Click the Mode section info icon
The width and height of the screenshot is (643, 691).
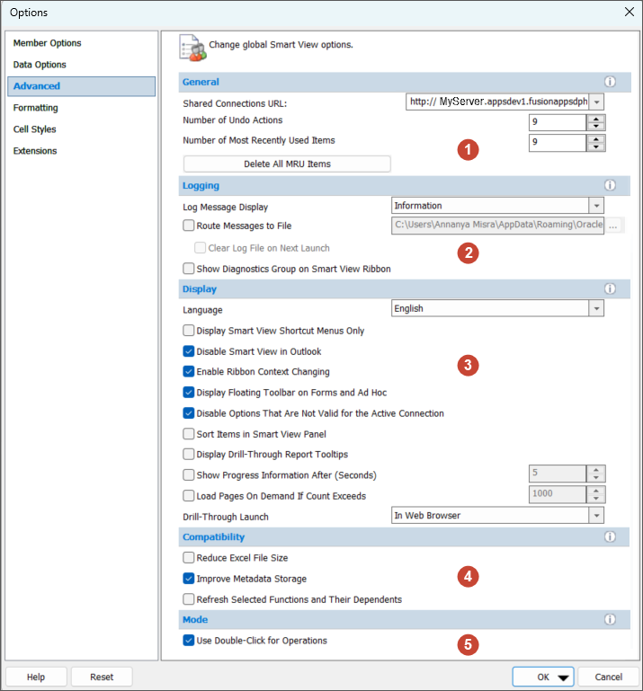[x=610, y=620]
